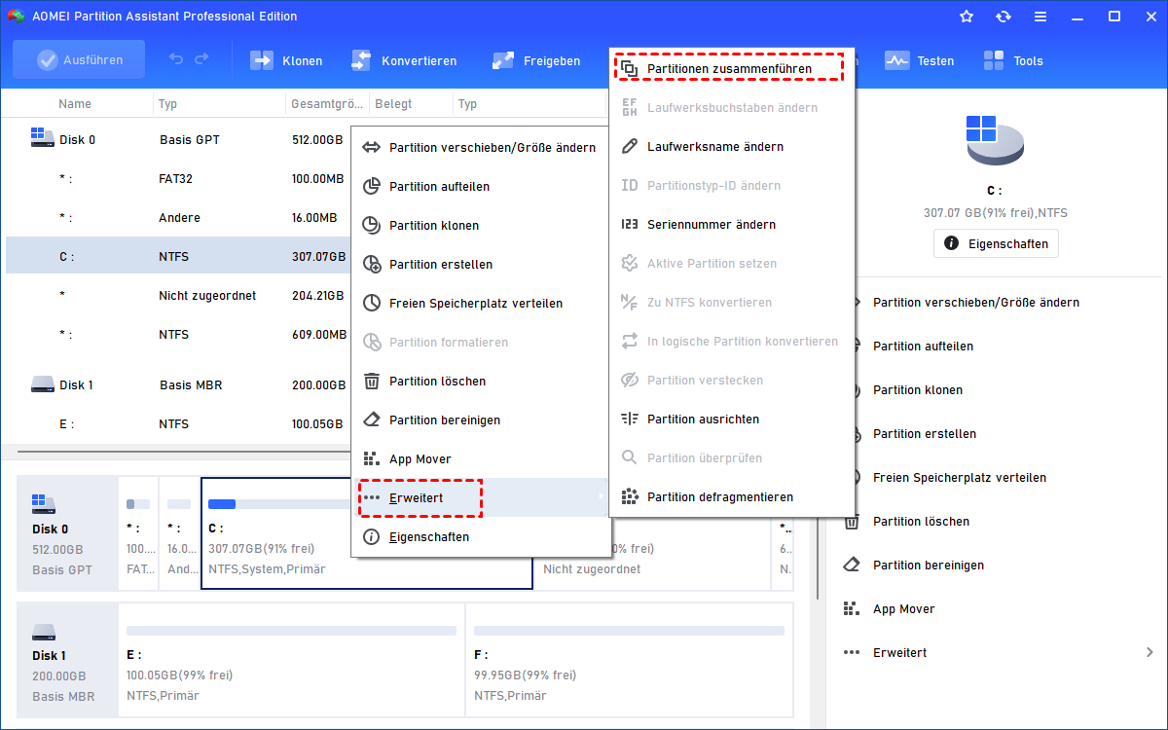Screen dimensions: 1168x730
Task: Select the C: NTFS partition row
Action: point(178,256)
